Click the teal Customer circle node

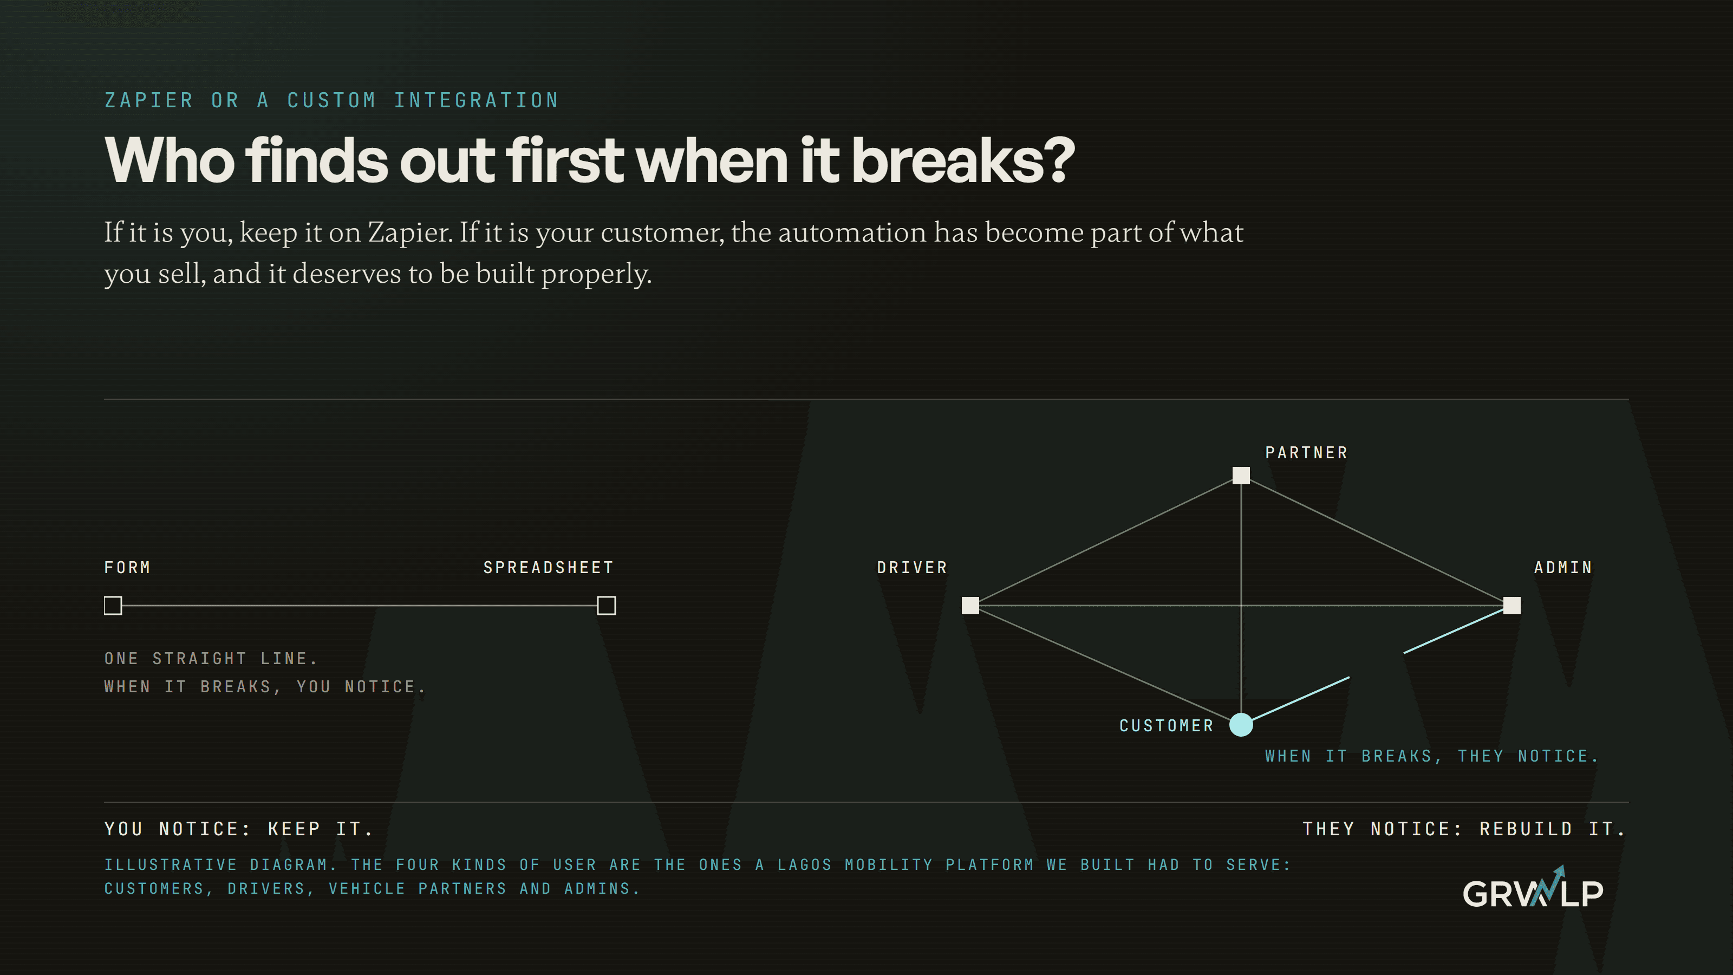click(x=1241, y=725)
